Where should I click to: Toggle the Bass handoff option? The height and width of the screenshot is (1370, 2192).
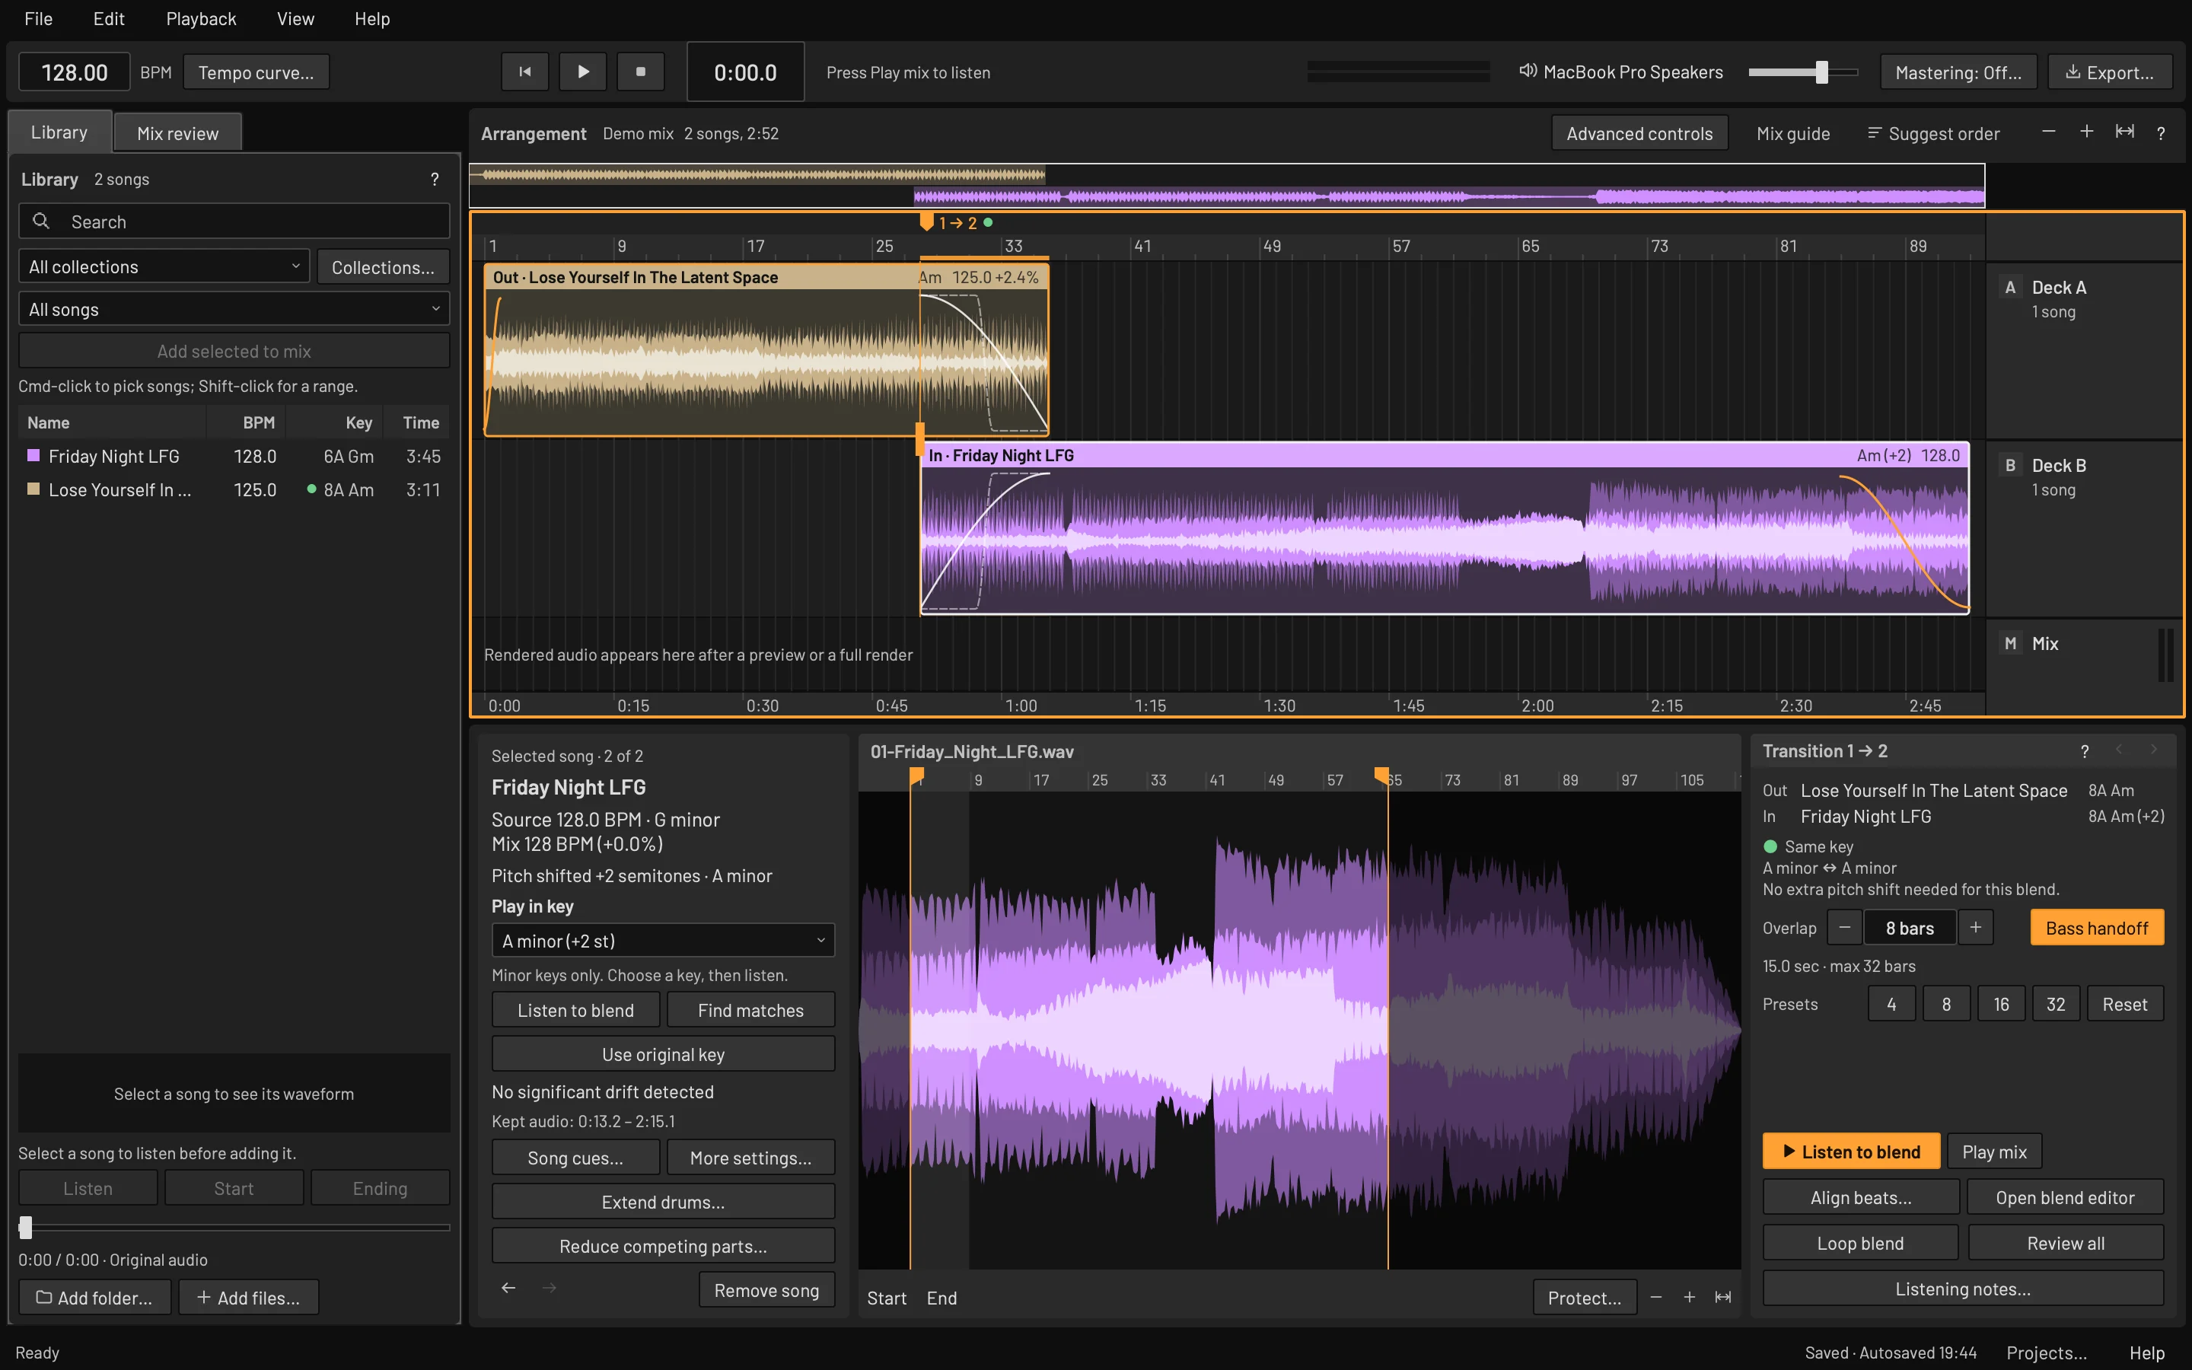[2096, 927]
